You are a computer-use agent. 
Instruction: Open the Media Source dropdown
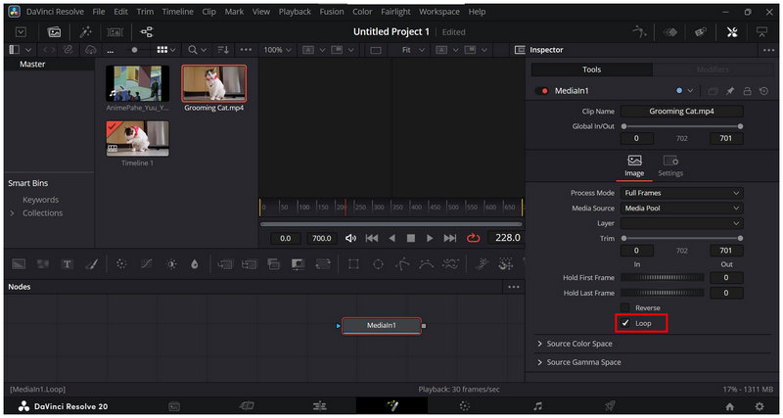point(681,208)
